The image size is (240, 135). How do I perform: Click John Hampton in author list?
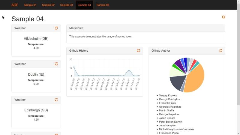[167, 125]
